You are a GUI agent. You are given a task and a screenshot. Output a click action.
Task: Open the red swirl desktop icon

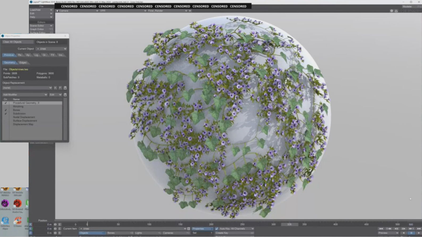tap(17, 203)
